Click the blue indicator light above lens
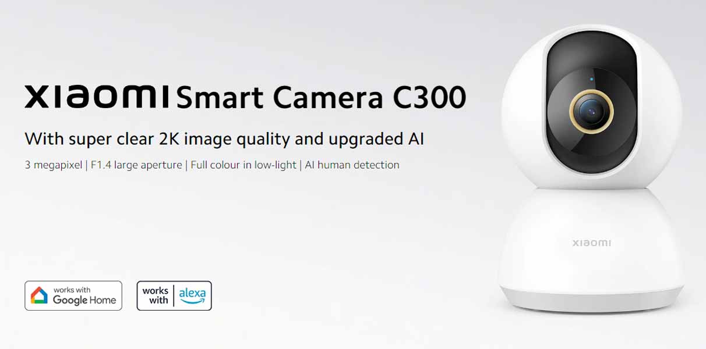 pos(591,80)
